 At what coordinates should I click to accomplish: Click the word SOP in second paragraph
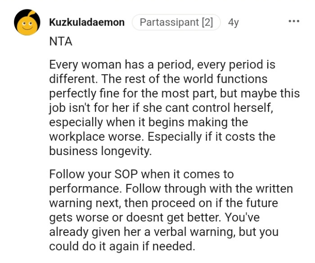tap(126, 174)
